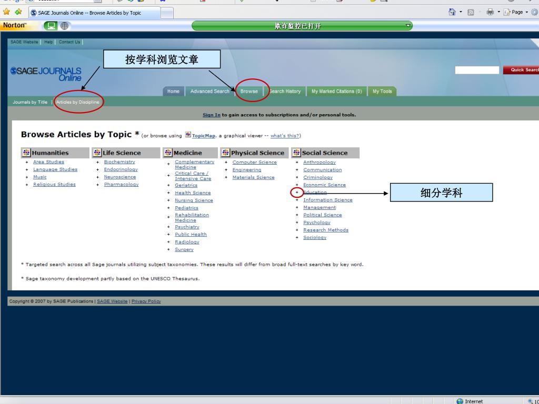
Task: Expand the Sociology plus sign
Action: pos(297,237)
